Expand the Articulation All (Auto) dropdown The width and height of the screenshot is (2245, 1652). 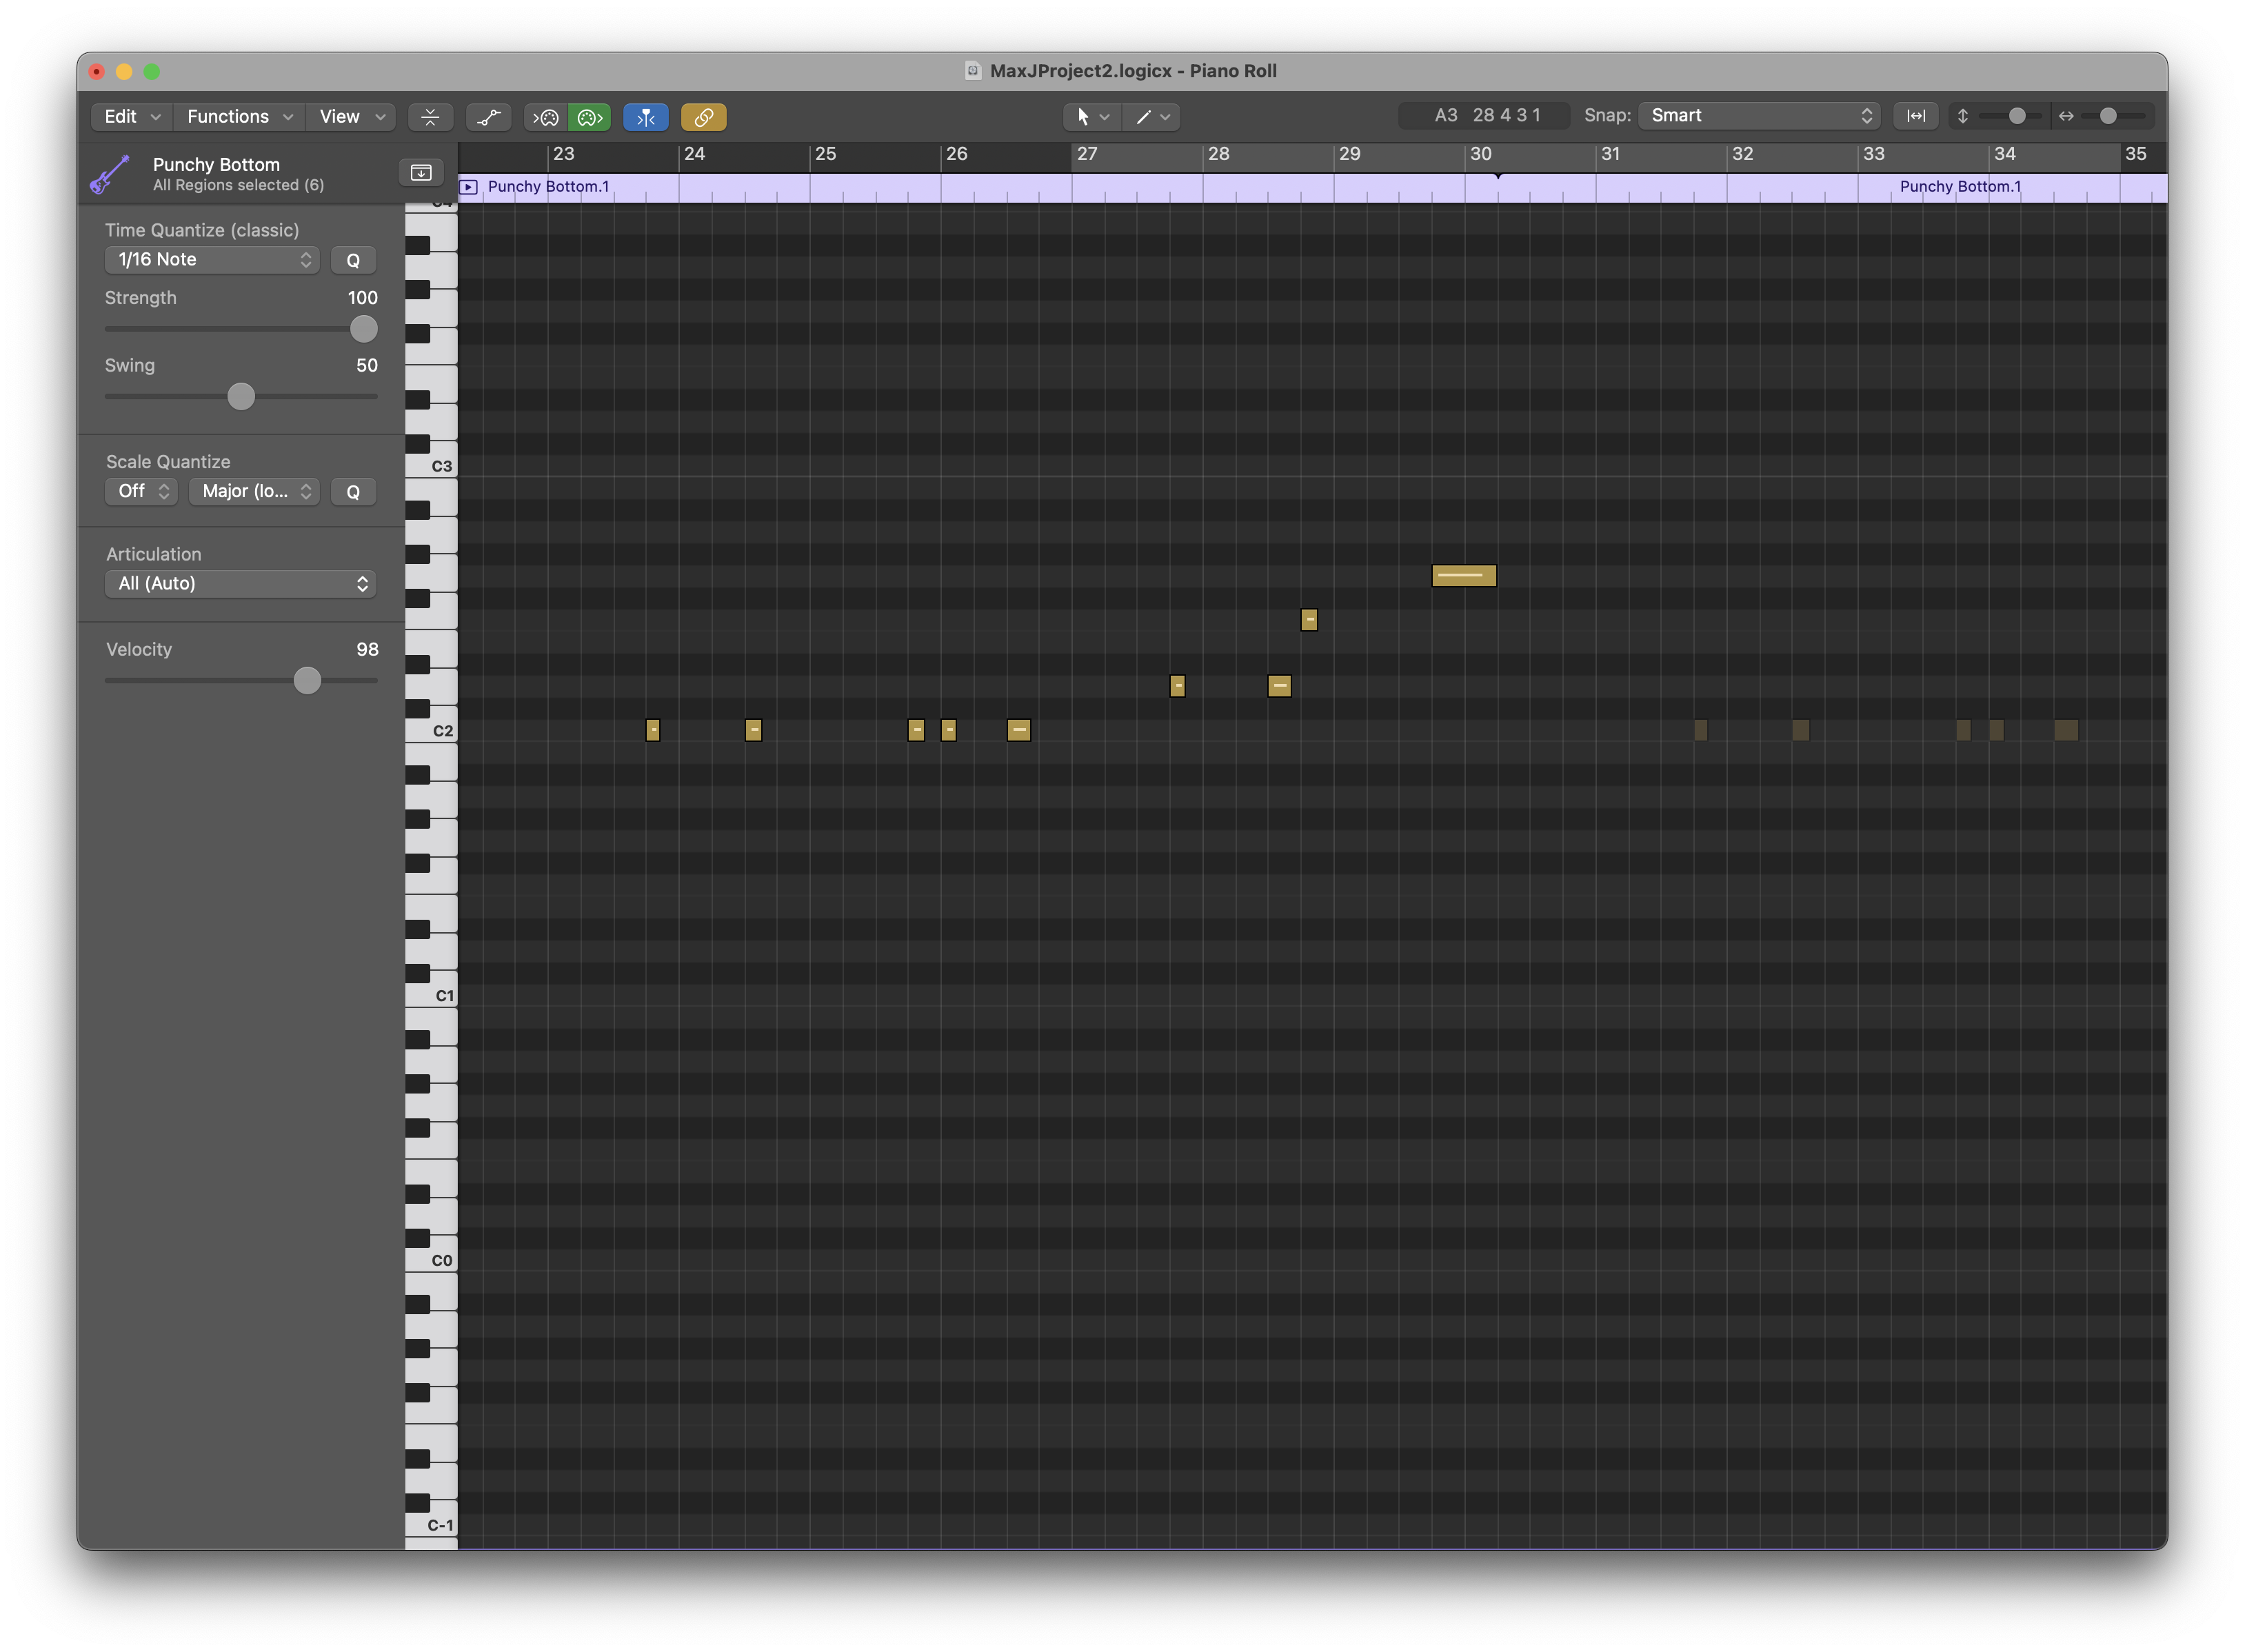(x=240, y=584)
